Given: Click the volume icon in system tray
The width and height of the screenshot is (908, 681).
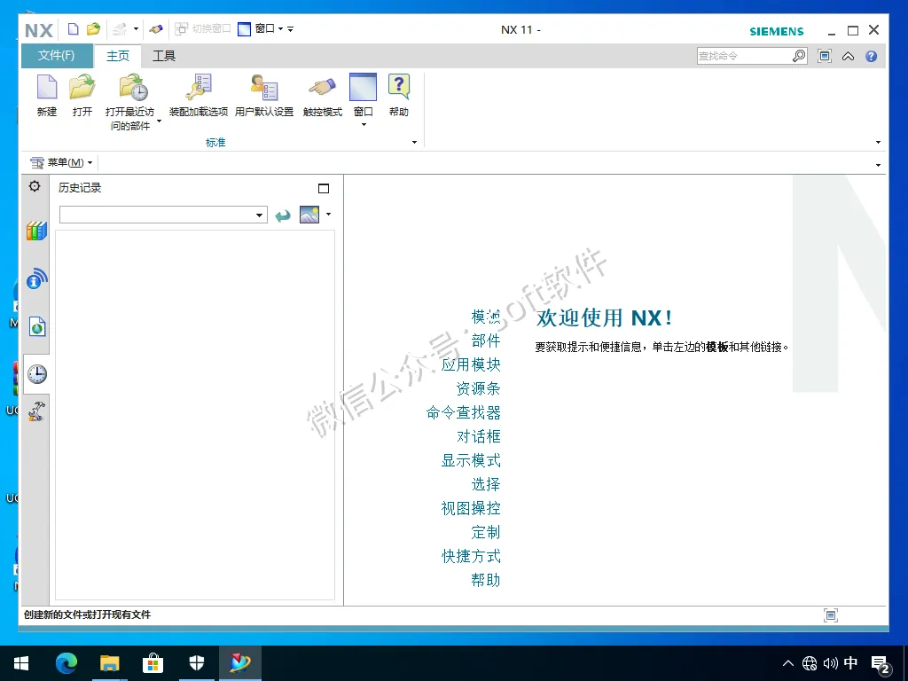Looking at the screenshot, I should 830,663.
